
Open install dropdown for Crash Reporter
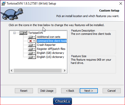32,45
